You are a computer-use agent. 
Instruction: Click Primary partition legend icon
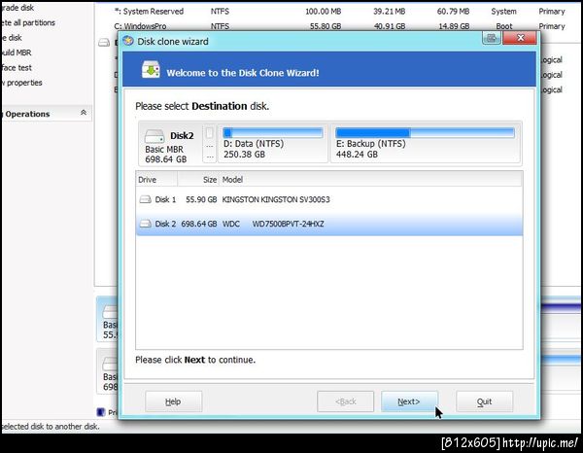(x=101, y=412)
